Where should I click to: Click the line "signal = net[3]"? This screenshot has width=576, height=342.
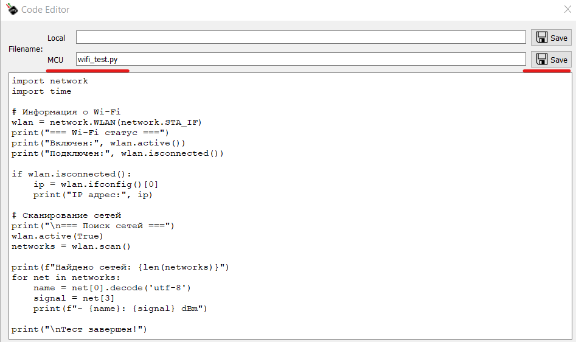[74, 298]
